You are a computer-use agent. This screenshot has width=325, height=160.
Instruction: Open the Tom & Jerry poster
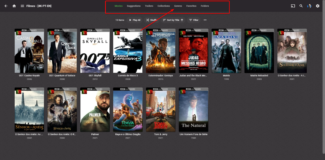(161, 110)
